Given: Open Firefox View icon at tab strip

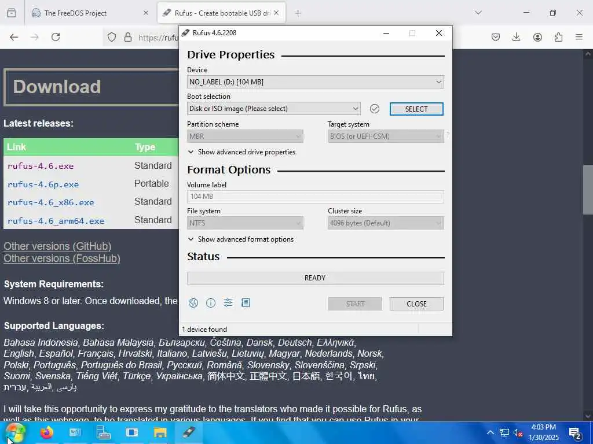Looking at the screenshot, I should [x=12, y=13].
